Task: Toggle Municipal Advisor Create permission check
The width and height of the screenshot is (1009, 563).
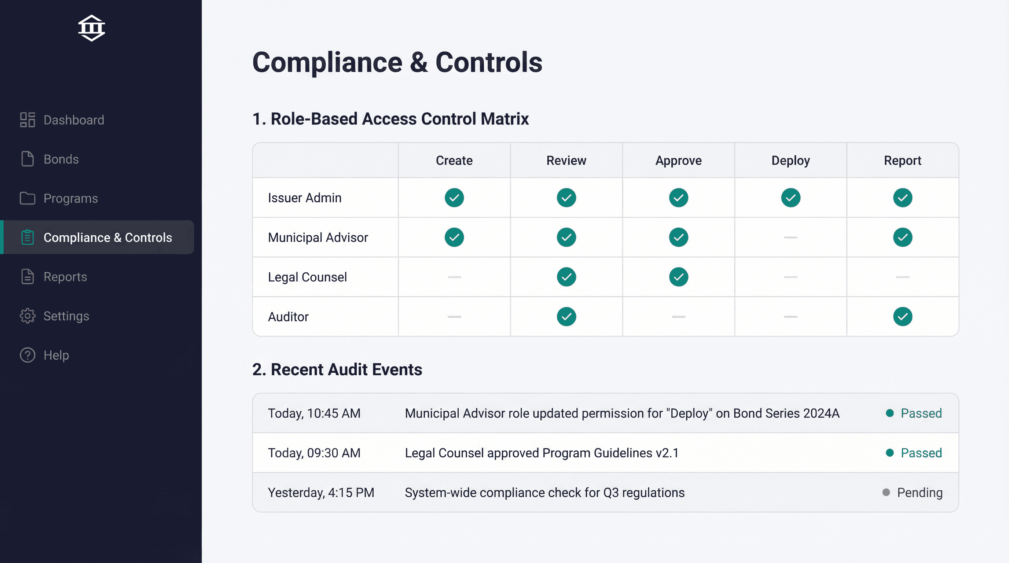Action: [x=454, y=237]
